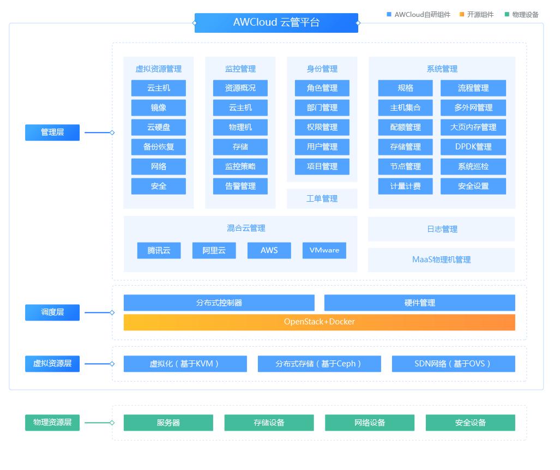This screenshot has width=560, height=470.
Task: Click the AWCloud自研组件 legend square
Action: point(389,15)
